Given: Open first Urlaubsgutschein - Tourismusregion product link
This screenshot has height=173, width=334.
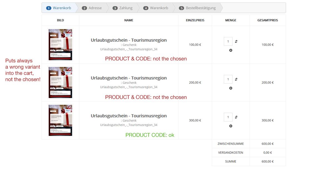Looking at the screenshot, I should pos(129,40).
